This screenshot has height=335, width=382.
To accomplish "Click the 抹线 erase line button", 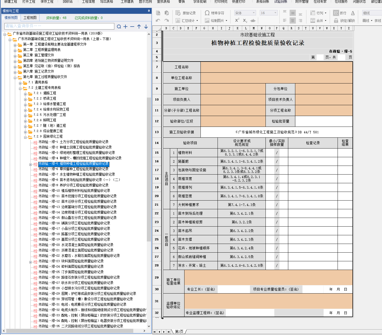I will (x=378, y=21).
